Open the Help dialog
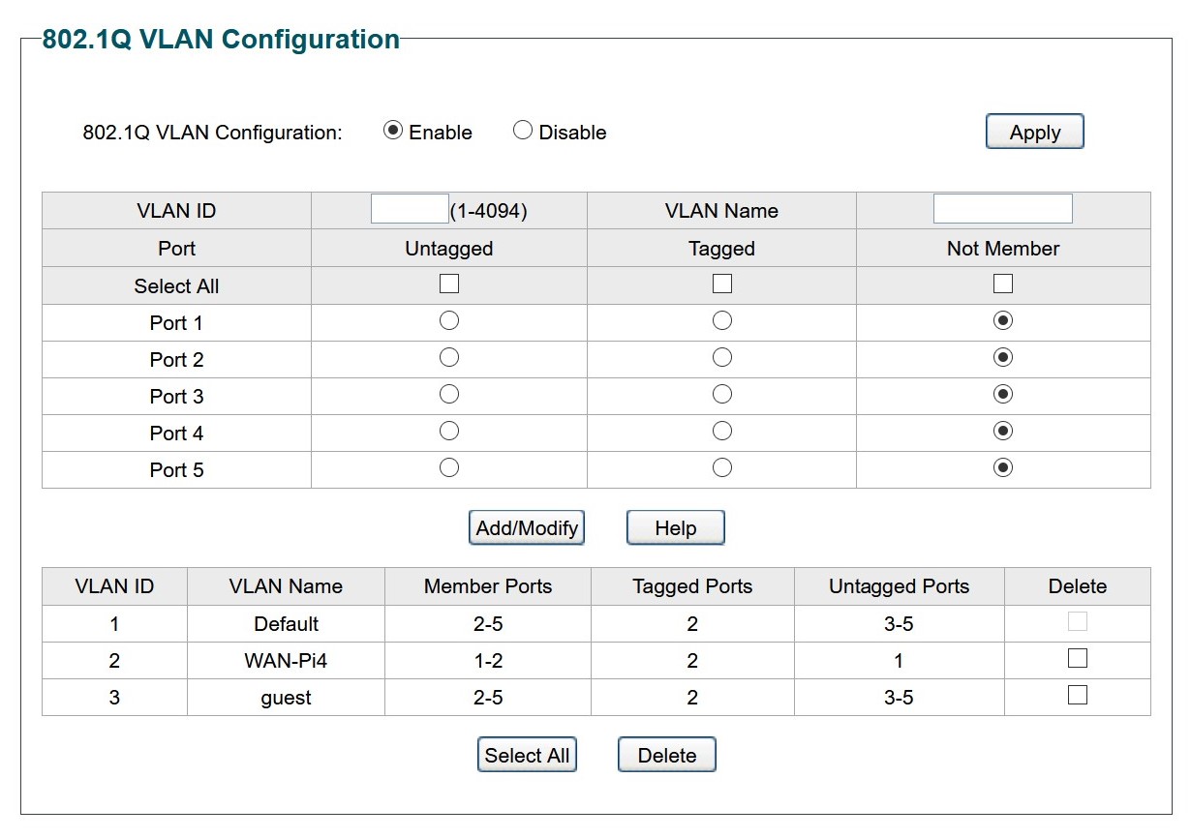This screenshot has width=1191, height=838. [x=675, y=527]
